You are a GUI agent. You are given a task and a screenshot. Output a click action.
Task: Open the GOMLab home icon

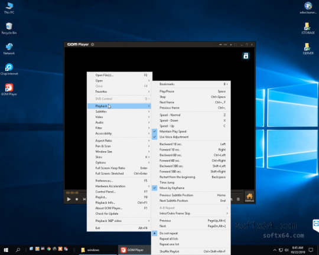(249, 197)
